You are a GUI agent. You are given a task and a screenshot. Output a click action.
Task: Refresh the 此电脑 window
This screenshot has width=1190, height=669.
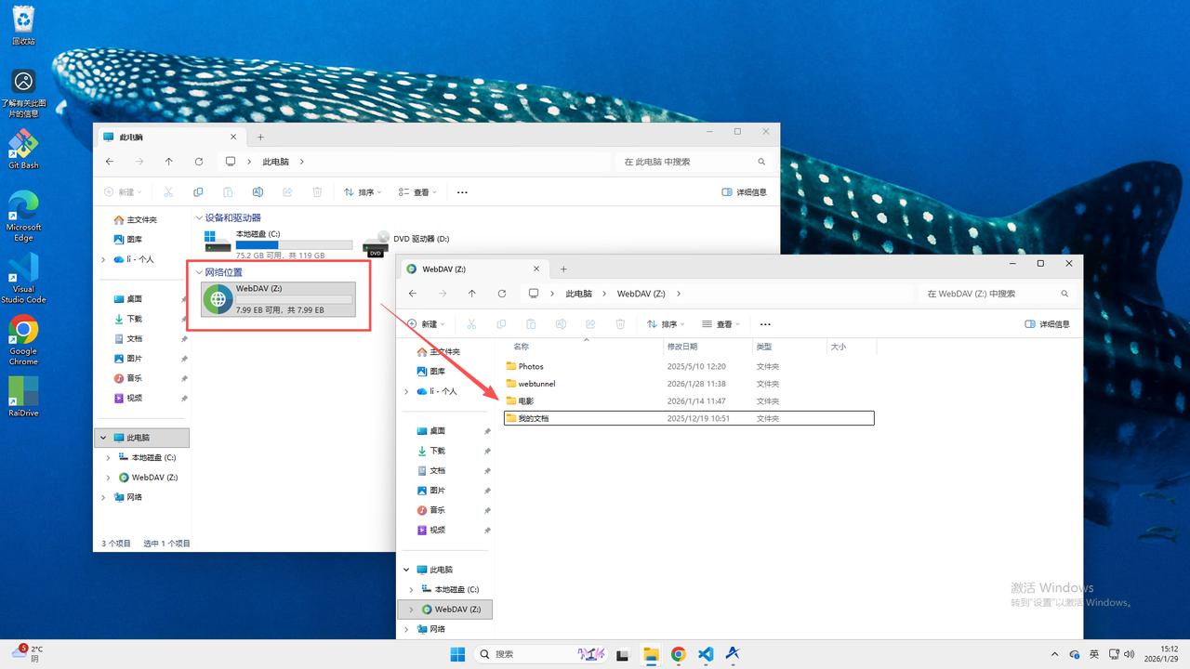coord(198,162)
